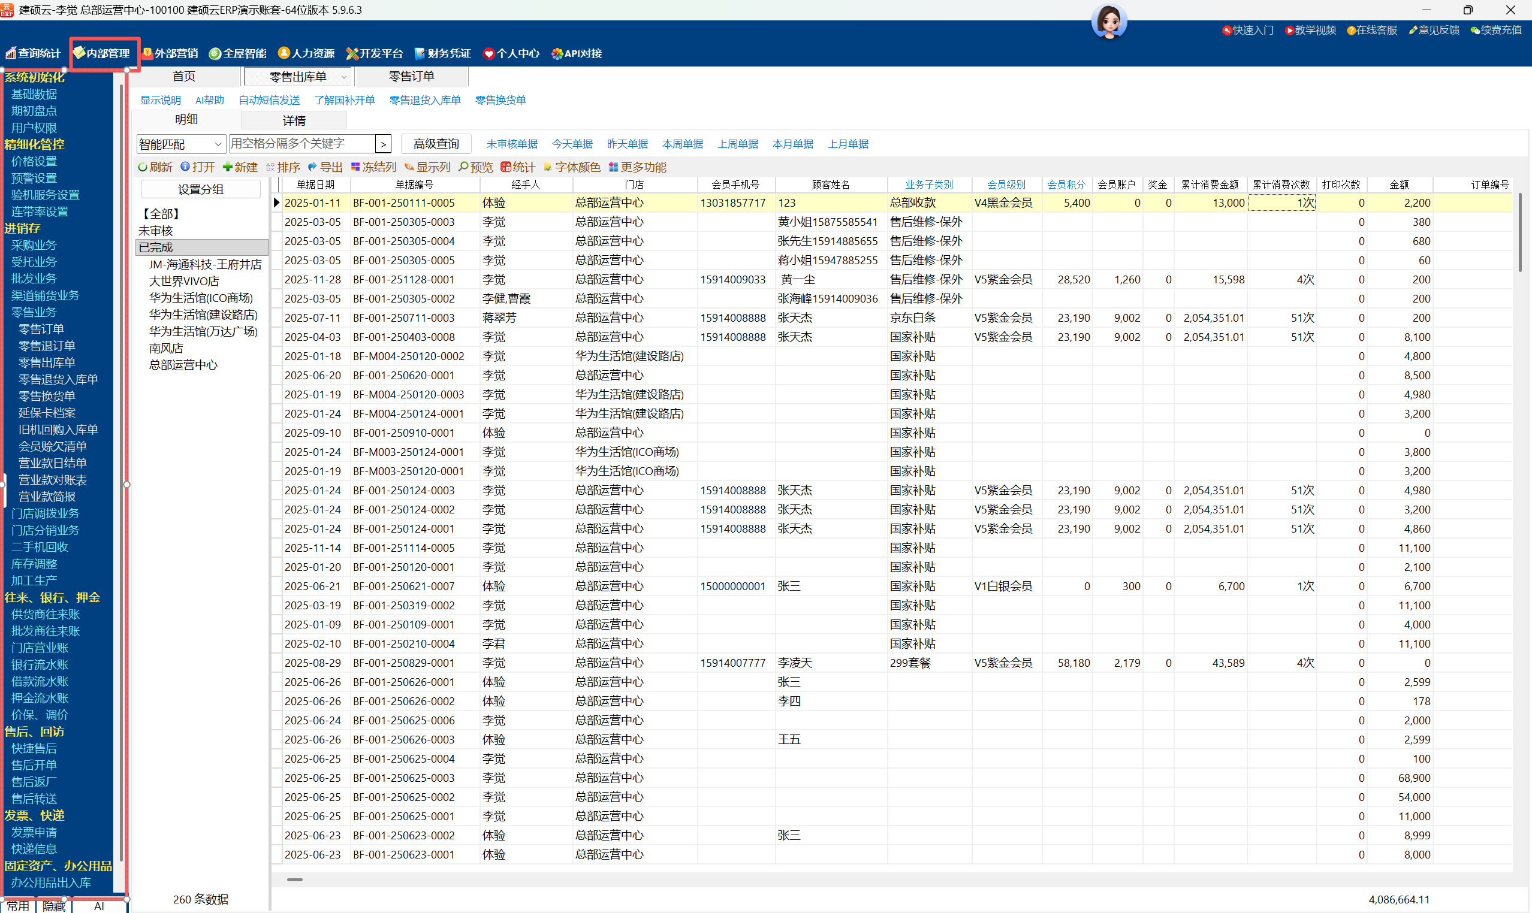Click the 排序 sort icon
Viewport: 1532px width, 913px height.
pyautogui.click(x=270, y=167)
